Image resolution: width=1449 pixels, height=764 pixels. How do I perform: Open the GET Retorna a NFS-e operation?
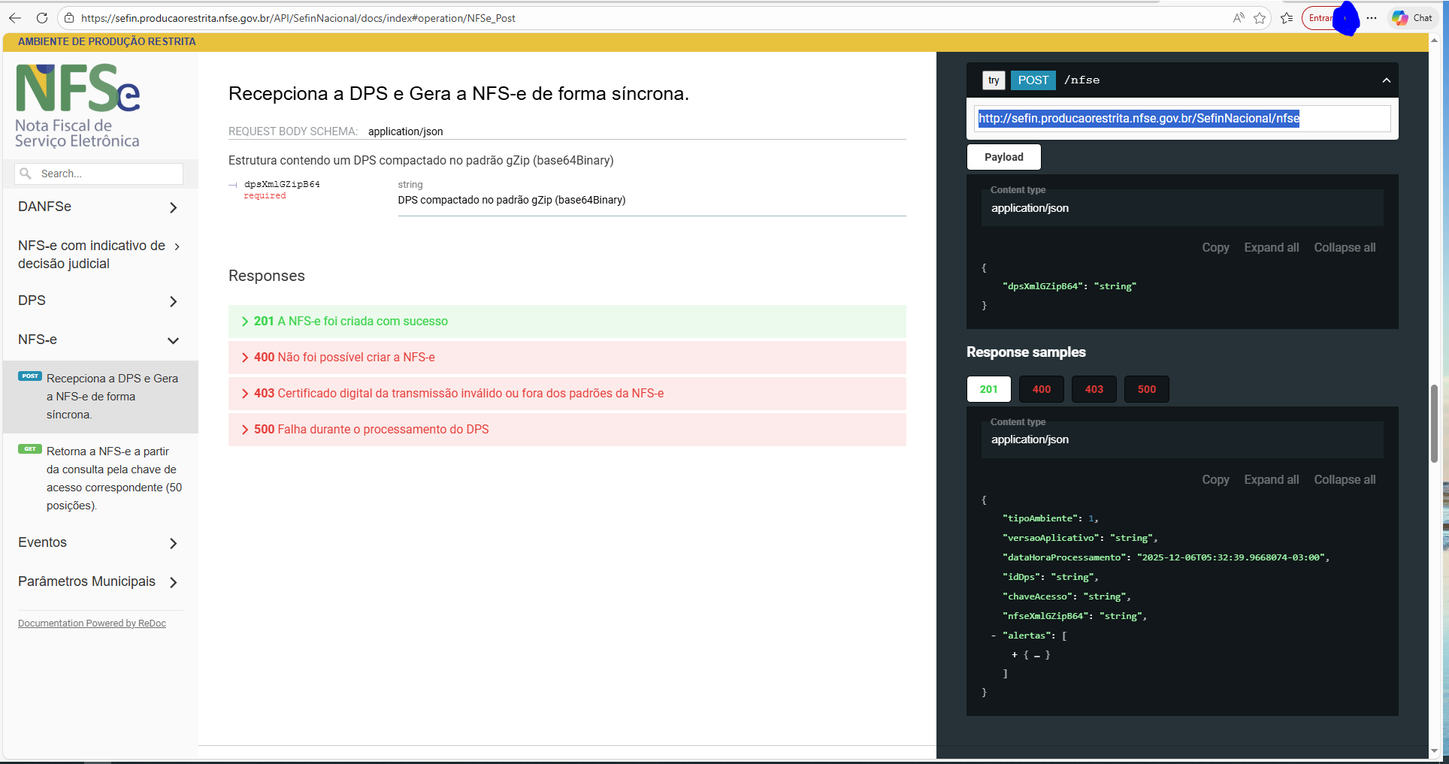coord(113,478)
